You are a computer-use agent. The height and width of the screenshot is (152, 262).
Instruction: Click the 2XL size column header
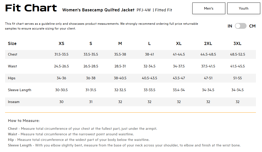208,43
